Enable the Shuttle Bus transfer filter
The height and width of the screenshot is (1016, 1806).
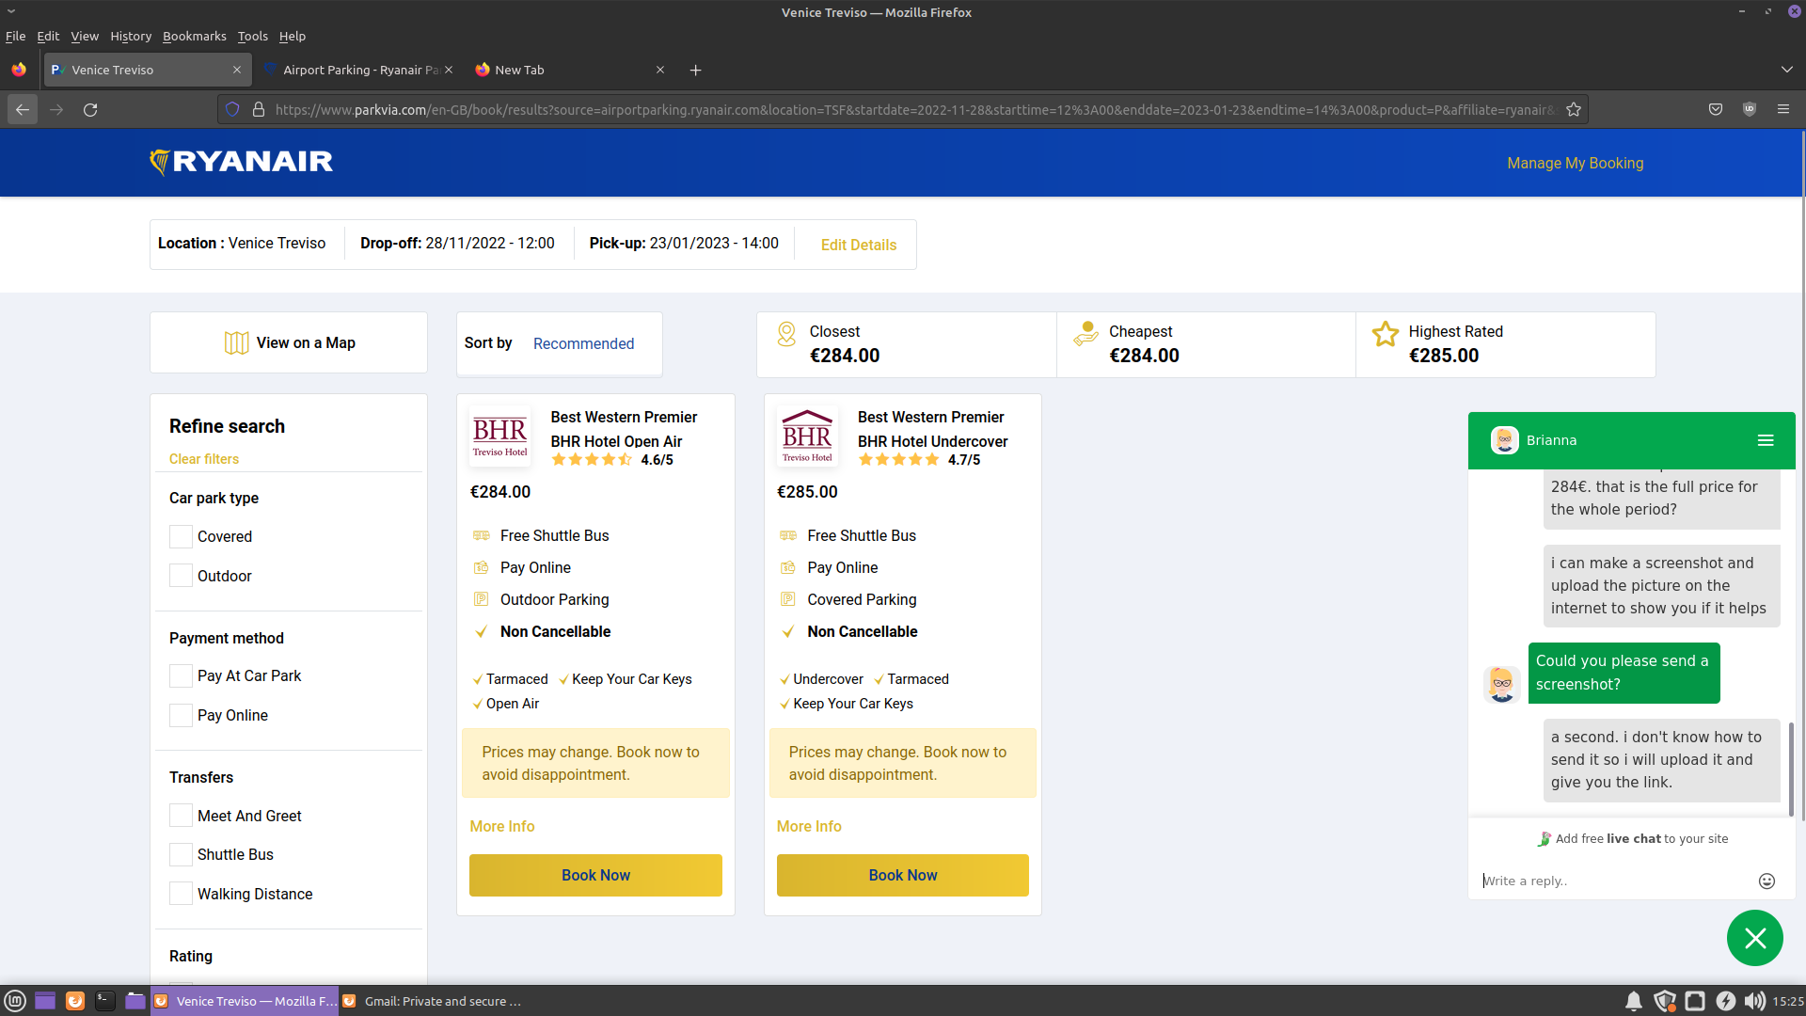click(181, 855)
